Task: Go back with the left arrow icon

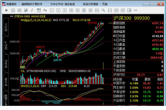Action: point(7,10)
